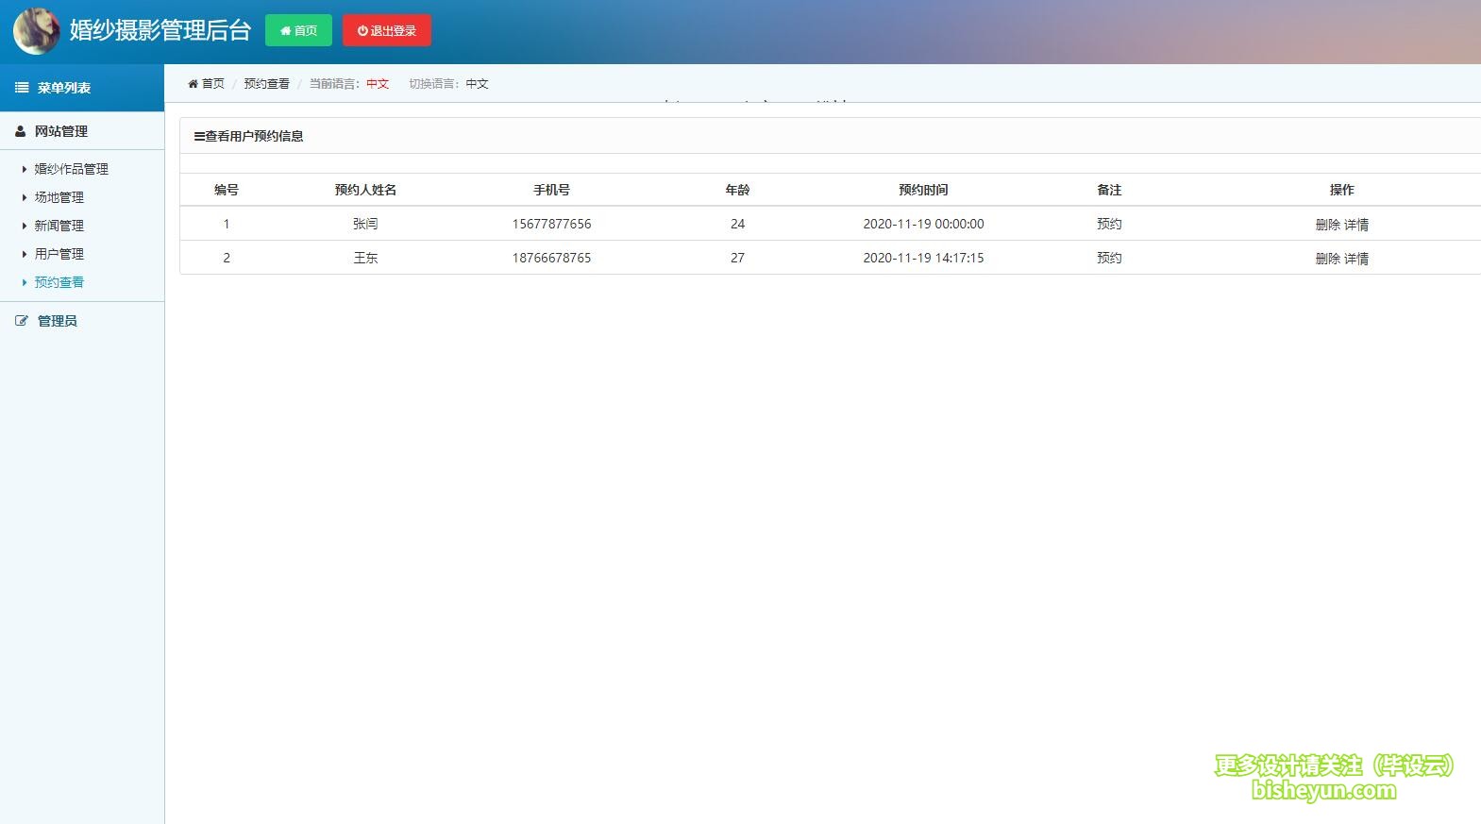Screen dimensions: 1481x824
Task: Click time 2020-11-19 00:00:00
Action: pos(923,224)
